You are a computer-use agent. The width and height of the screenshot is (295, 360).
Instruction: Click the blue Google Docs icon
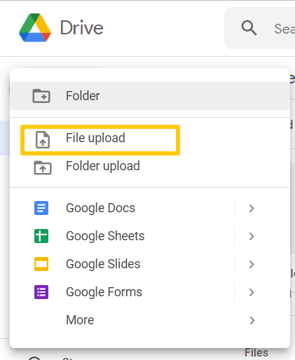click(x=41, y=208)
